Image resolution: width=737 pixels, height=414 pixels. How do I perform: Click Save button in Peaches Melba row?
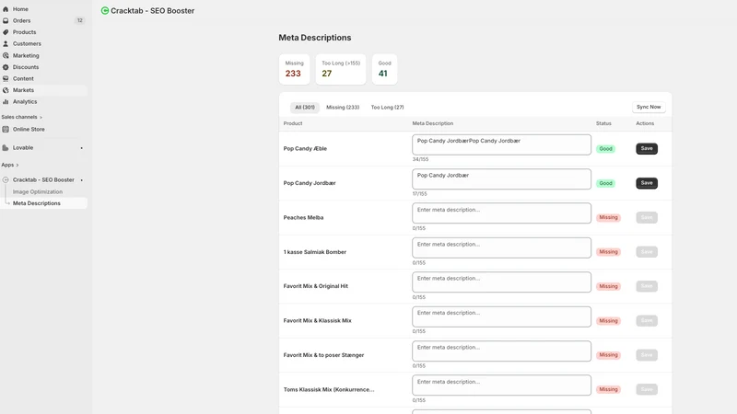(x=647, y=217)
